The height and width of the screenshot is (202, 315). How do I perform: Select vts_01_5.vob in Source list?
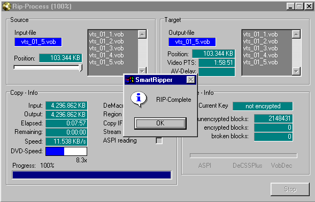(106, 62)
